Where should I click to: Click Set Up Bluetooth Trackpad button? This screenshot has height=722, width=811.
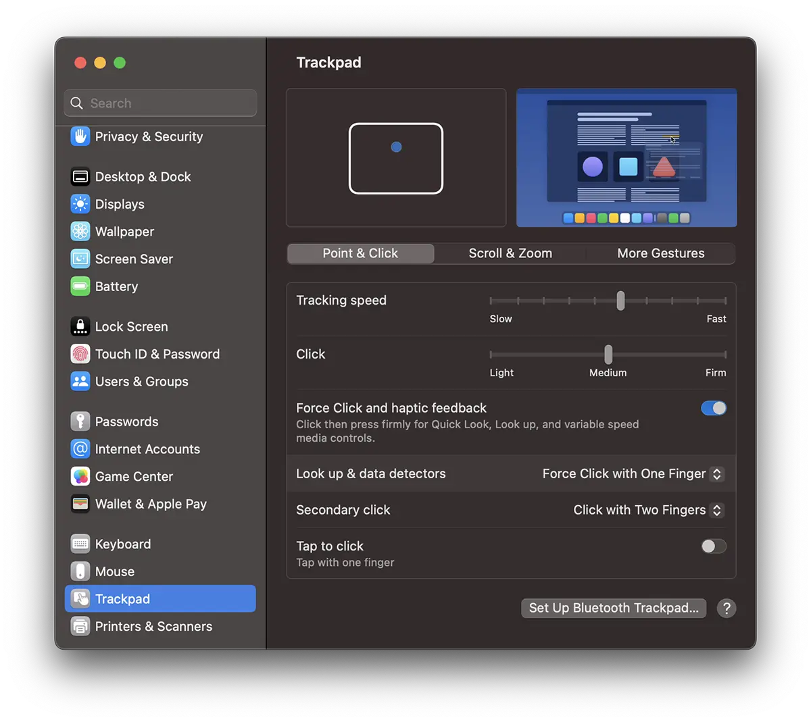coord(613,608)
